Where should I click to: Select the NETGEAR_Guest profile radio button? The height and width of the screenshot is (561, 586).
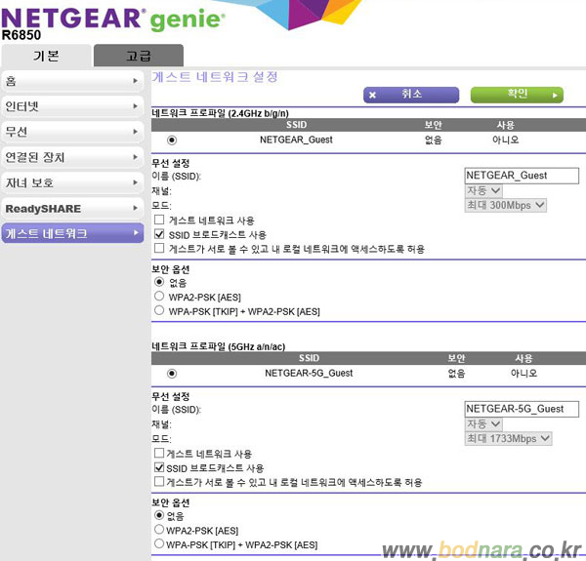172,140
